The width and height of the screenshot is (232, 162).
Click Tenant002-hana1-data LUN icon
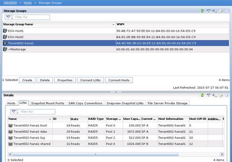tap(10, 131)
